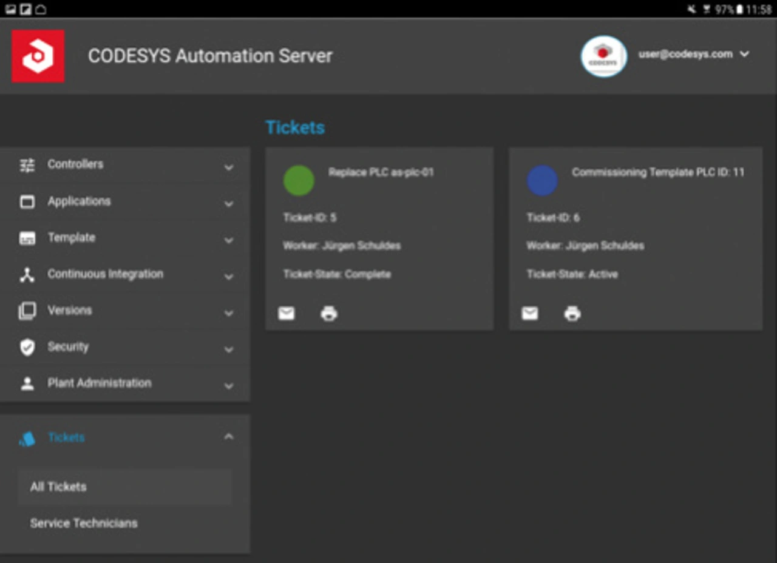This screenshot has height=563, width=777.
Task: Open the Continuous Integration menu item
Action: (124, 274)
